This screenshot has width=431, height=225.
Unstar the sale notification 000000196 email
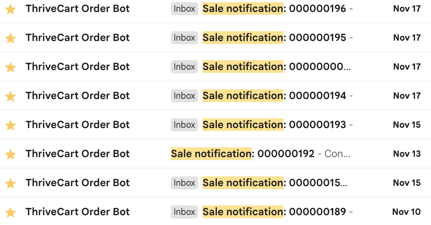click(x=11, y=9)
